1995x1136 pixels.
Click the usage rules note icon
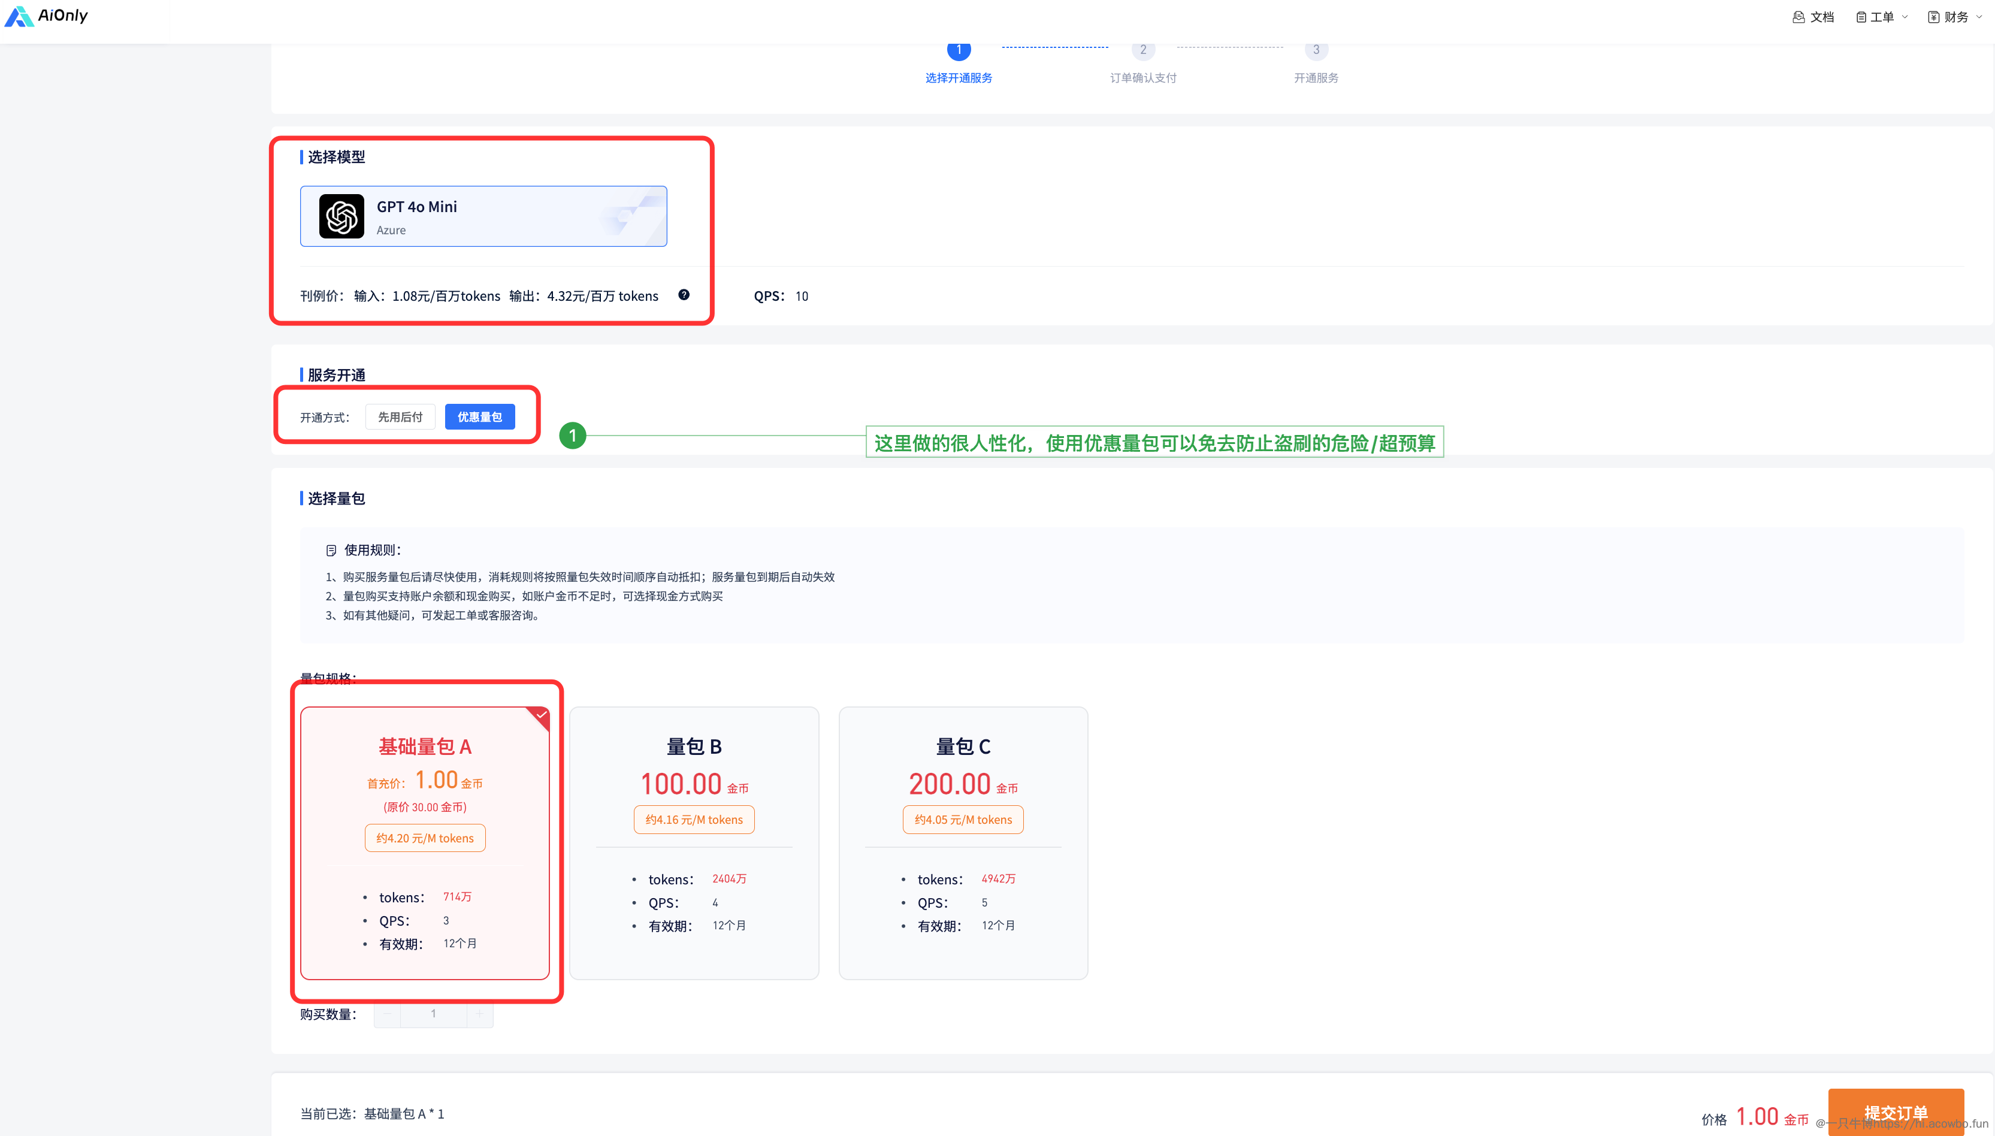pos(331,550)
